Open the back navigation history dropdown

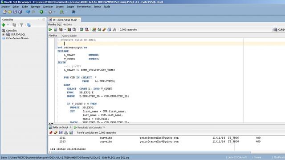45,12
